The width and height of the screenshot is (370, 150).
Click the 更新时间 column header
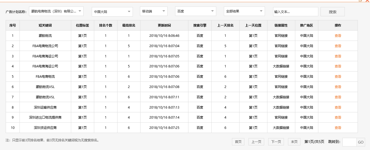click(164, 25)
